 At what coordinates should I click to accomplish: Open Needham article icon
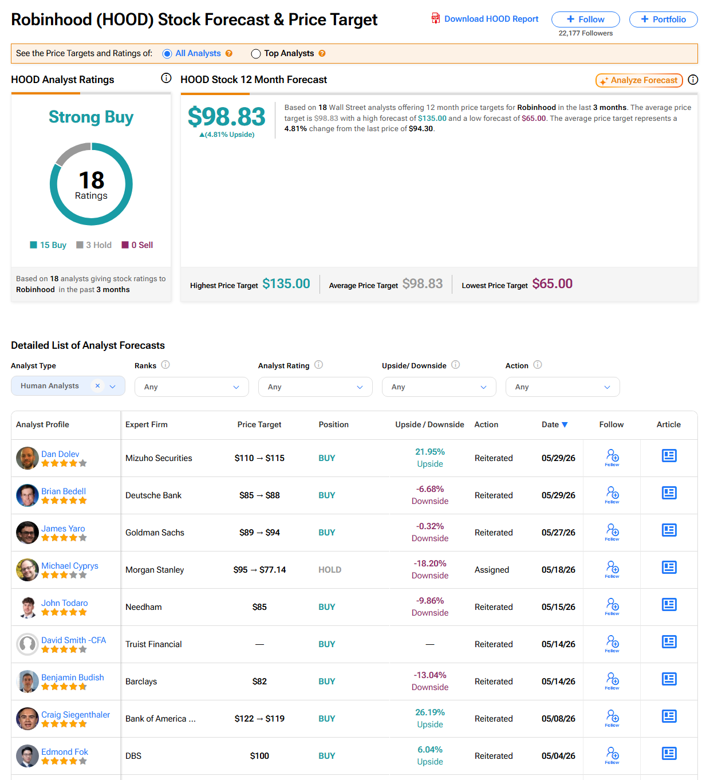[x=669, y=605]
